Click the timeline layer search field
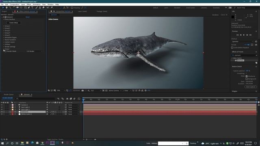The width and height of the screenshot is (260, 146). pos(35,99)
